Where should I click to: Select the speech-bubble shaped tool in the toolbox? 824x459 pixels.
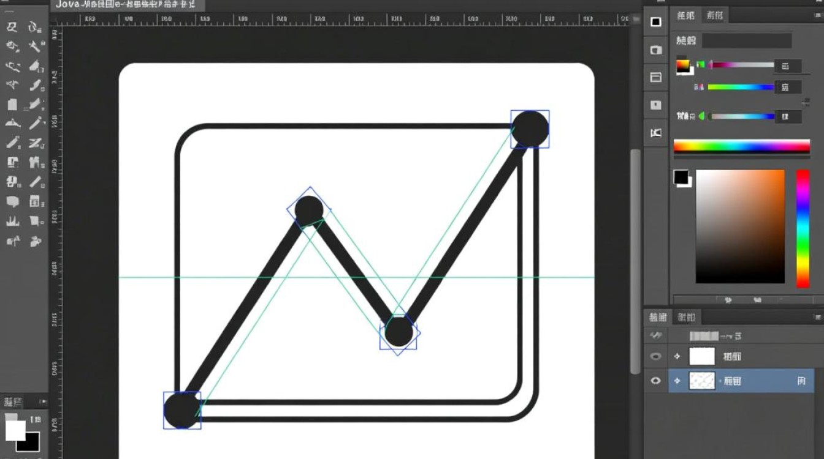tap(12, 201)
